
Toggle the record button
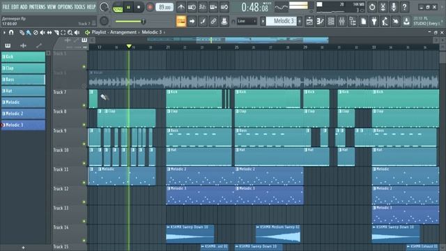[x=150, y=8]
